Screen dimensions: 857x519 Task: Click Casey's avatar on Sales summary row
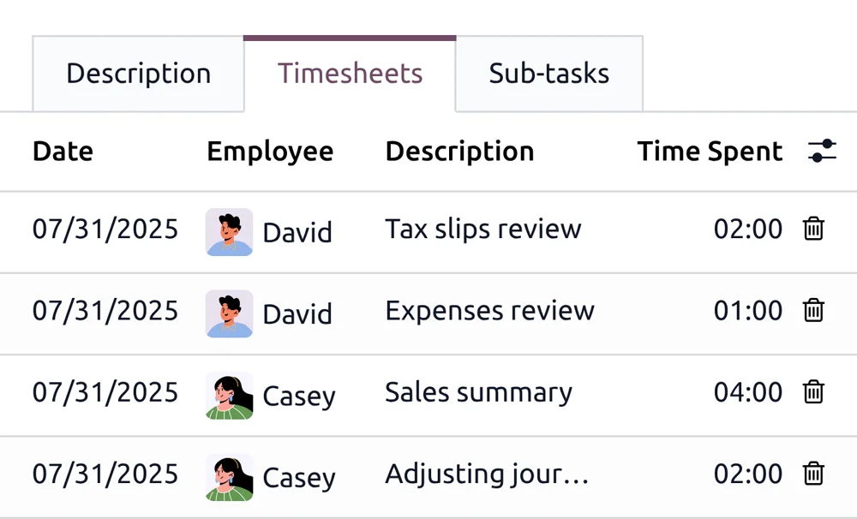[229, 395]
